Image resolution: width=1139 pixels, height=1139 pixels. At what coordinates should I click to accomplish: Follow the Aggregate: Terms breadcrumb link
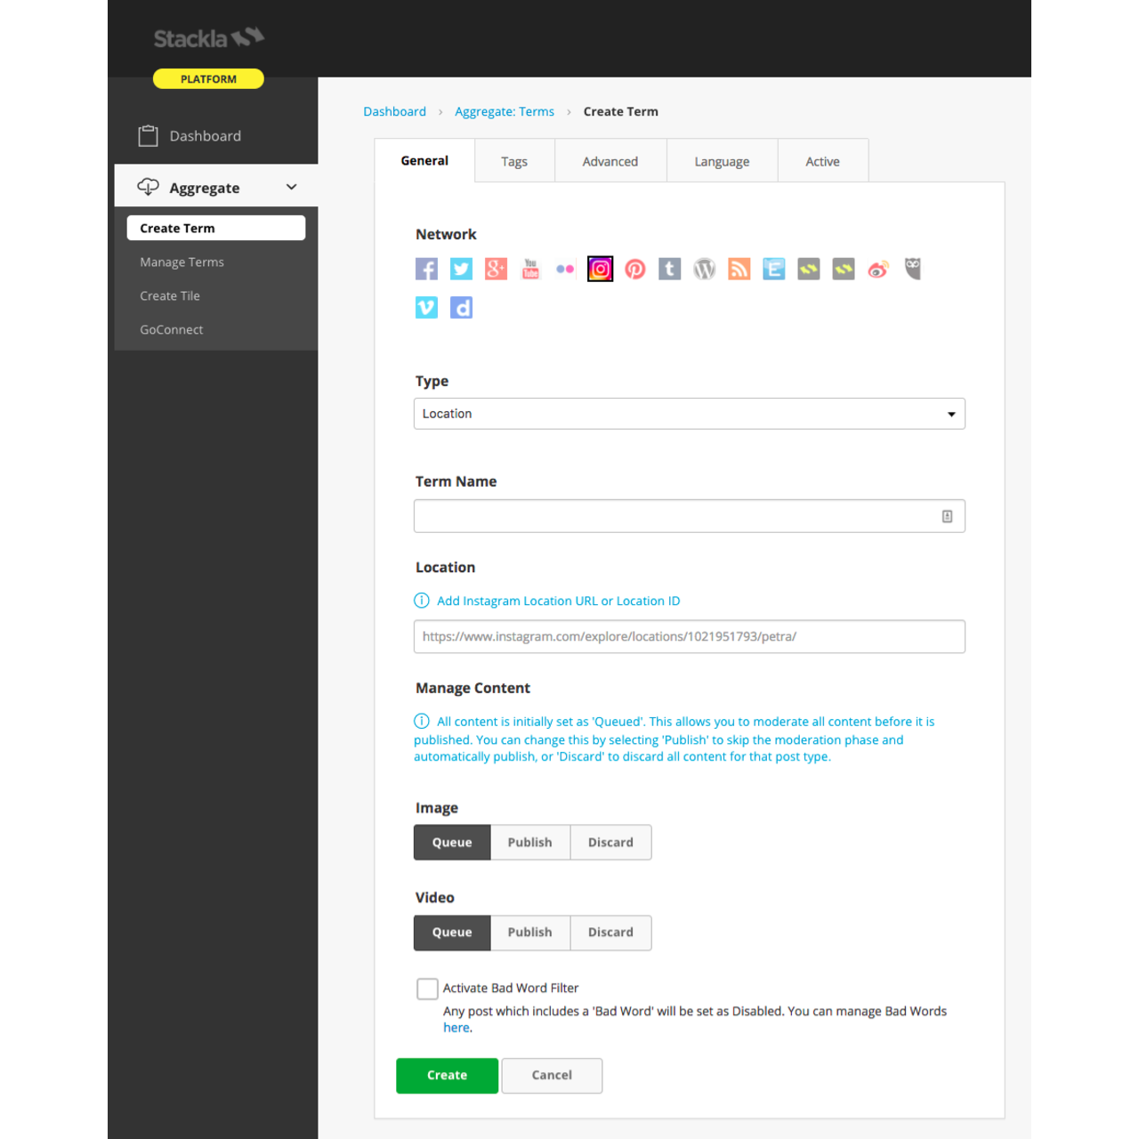(504, 112)
